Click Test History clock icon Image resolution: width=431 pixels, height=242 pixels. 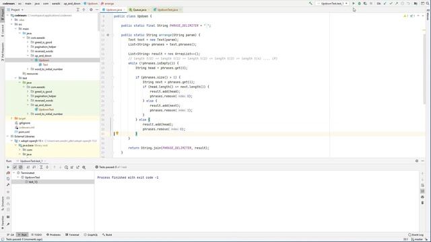[66, 167]
